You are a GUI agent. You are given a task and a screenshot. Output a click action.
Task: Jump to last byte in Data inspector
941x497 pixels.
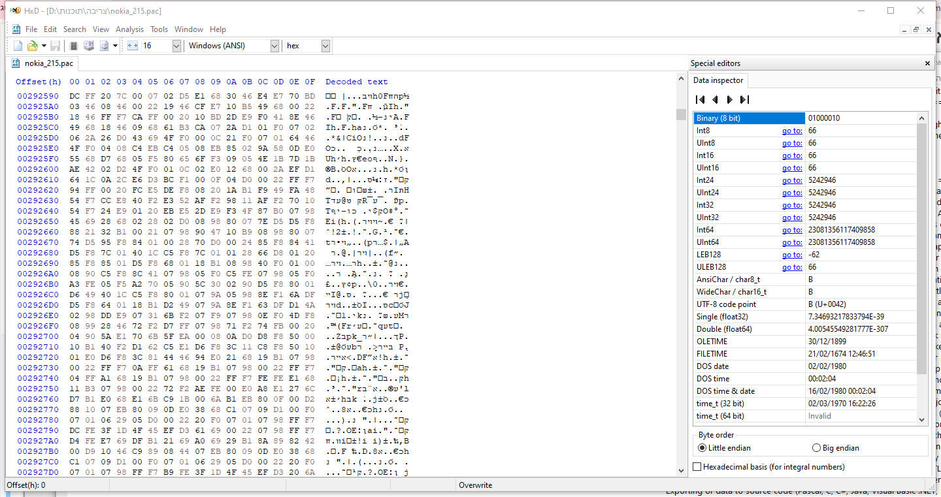pyautogui.click(x=744, y=99)
